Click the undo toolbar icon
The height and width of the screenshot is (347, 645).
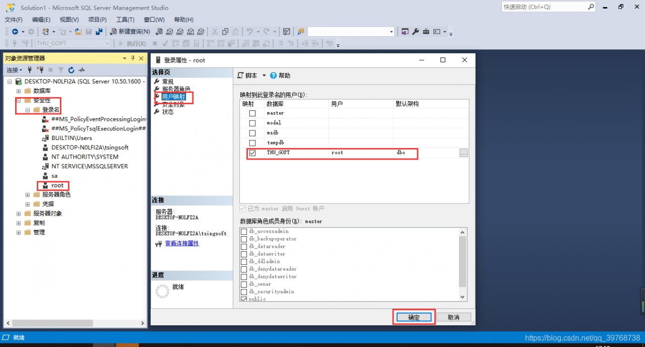(249, 31)
